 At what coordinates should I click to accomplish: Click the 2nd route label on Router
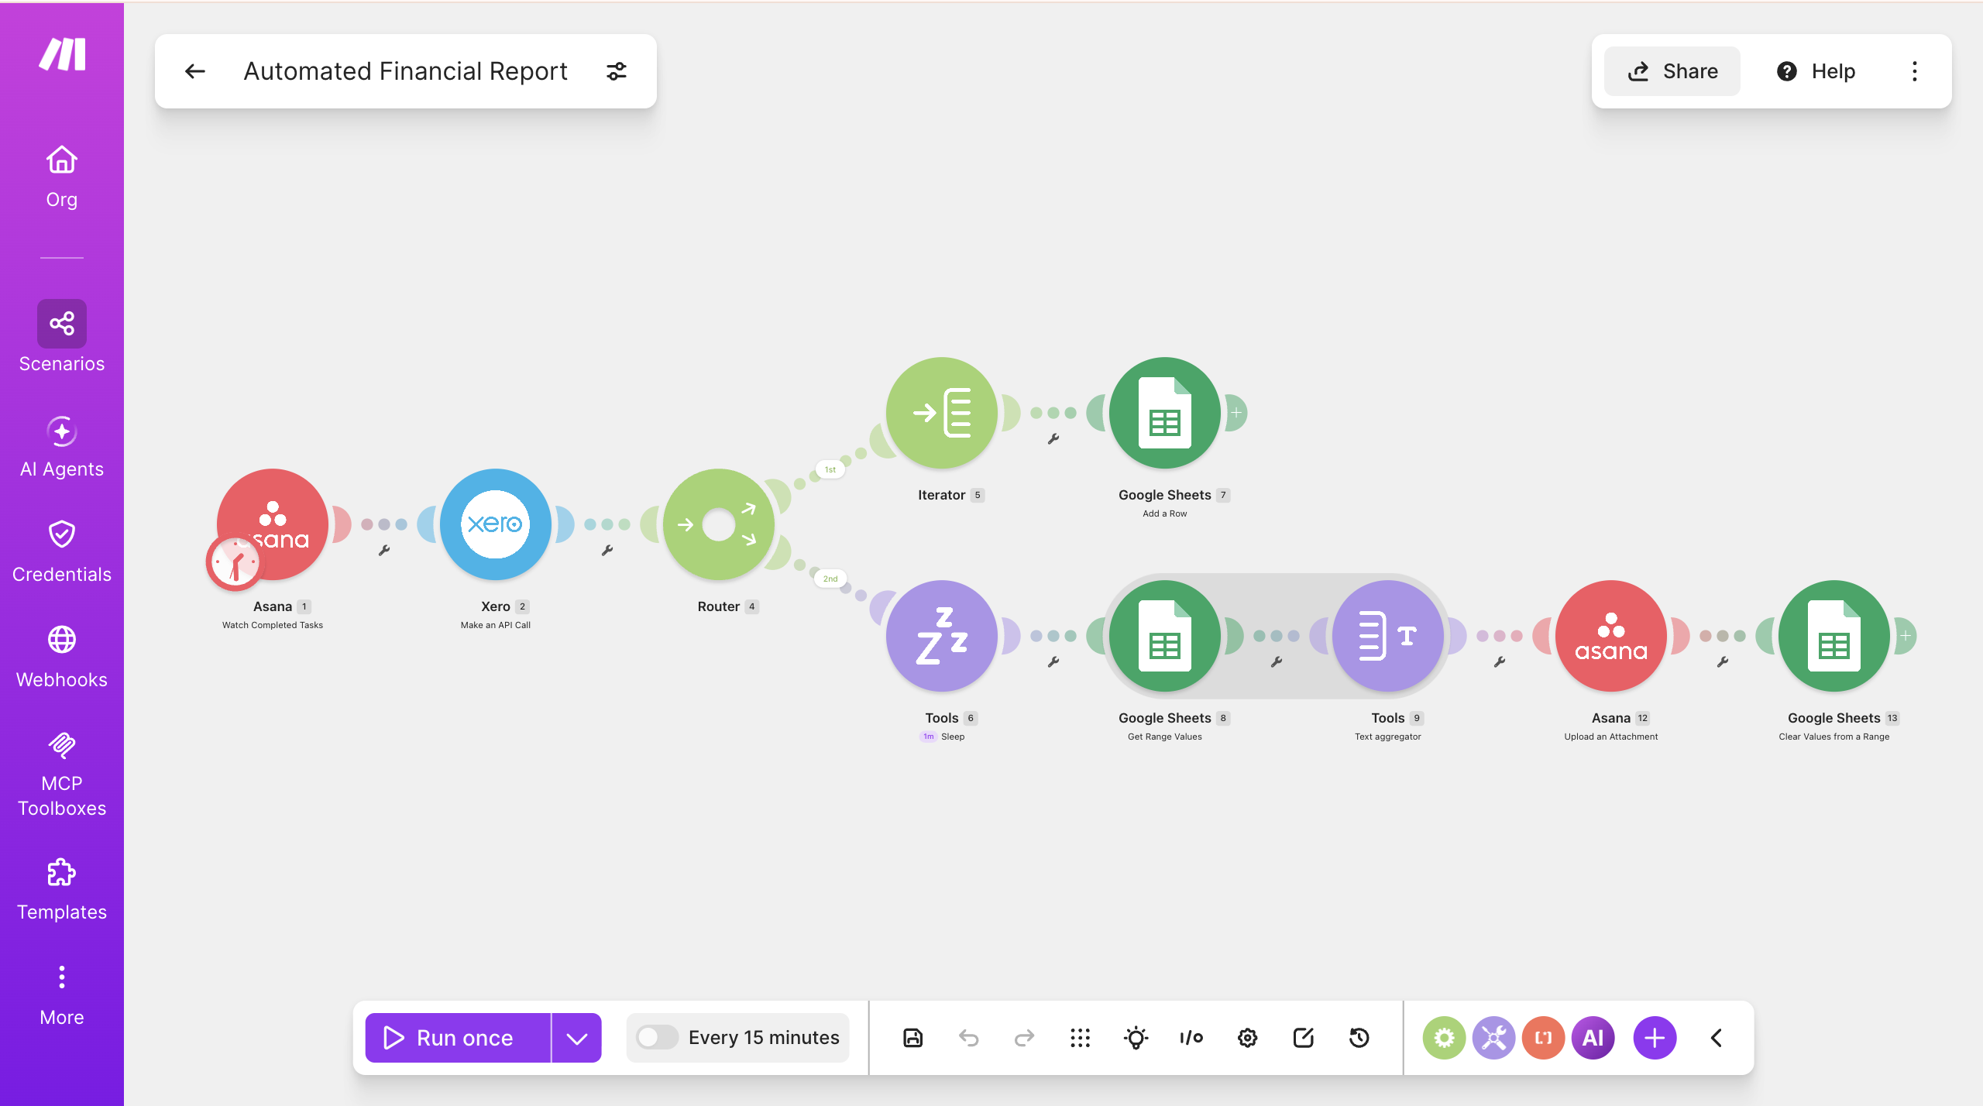click(830, 579)
